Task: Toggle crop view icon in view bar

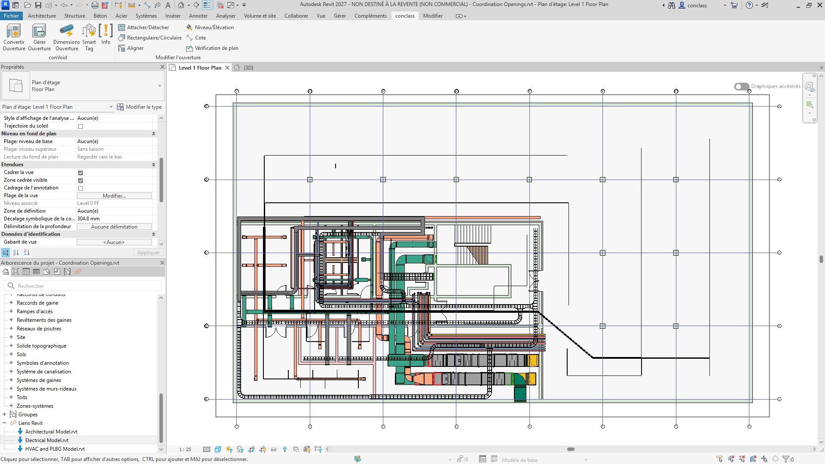Action: [x=251, y=449]
